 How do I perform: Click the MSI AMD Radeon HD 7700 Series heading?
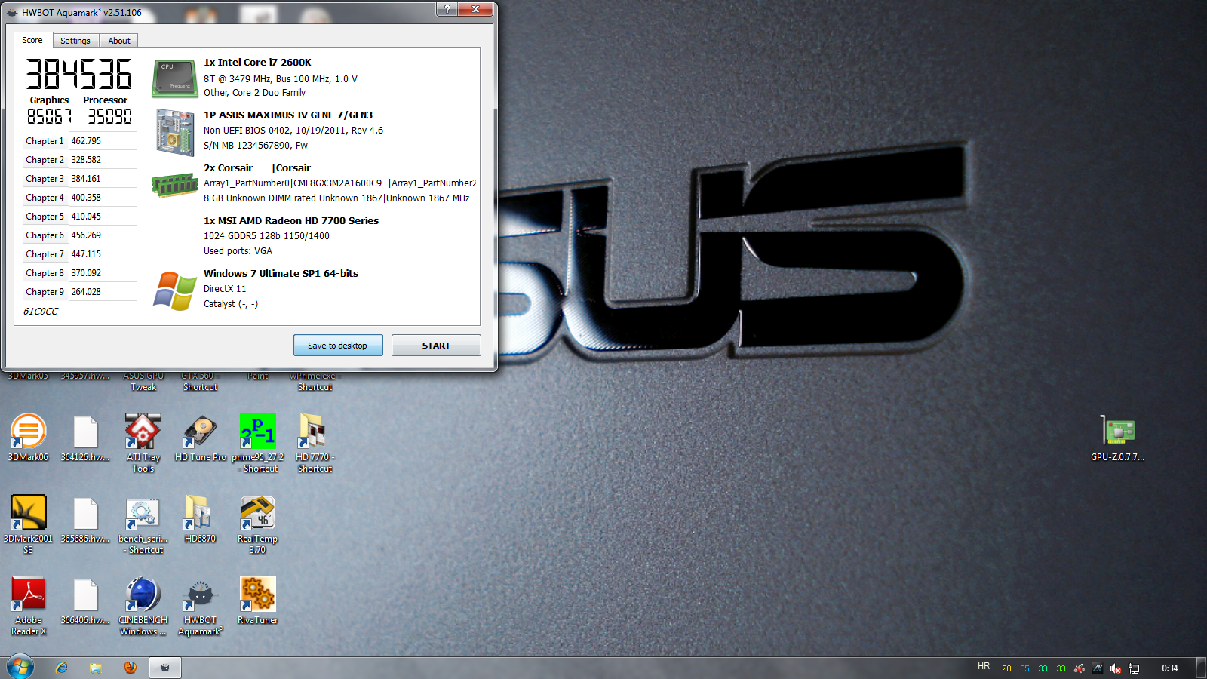[291, 221]
